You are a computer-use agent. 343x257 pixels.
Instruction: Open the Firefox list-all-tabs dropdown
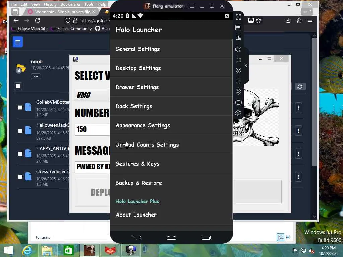[307, 12]
